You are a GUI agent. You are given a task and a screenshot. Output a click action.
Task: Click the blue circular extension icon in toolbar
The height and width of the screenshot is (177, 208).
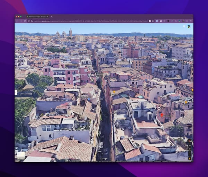click(x=157, y=21)
